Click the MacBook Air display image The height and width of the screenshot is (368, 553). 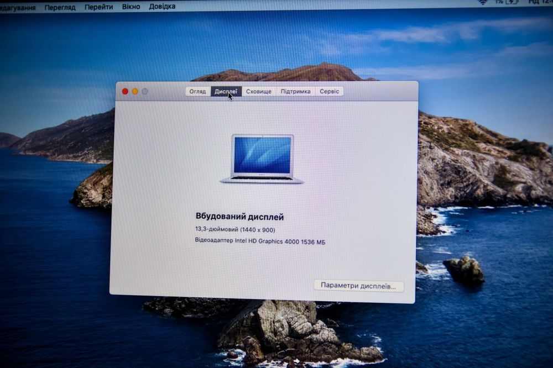click(x=262, y=159)
